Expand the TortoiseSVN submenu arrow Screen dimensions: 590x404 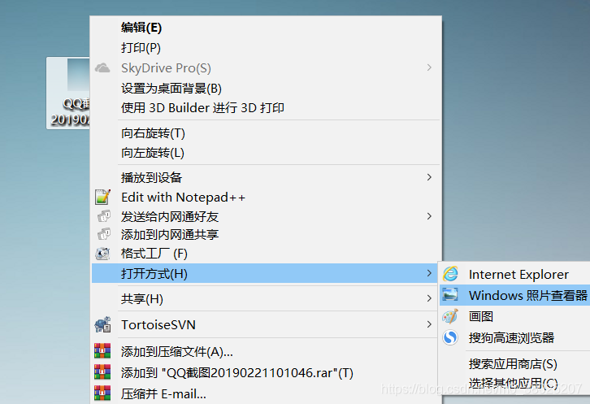click(429, 324)
